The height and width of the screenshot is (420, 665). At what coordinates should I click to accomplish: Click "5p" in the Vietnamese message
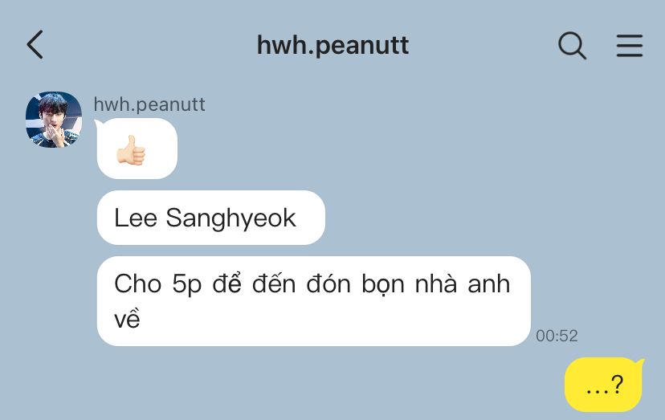(x=186, y=285)
